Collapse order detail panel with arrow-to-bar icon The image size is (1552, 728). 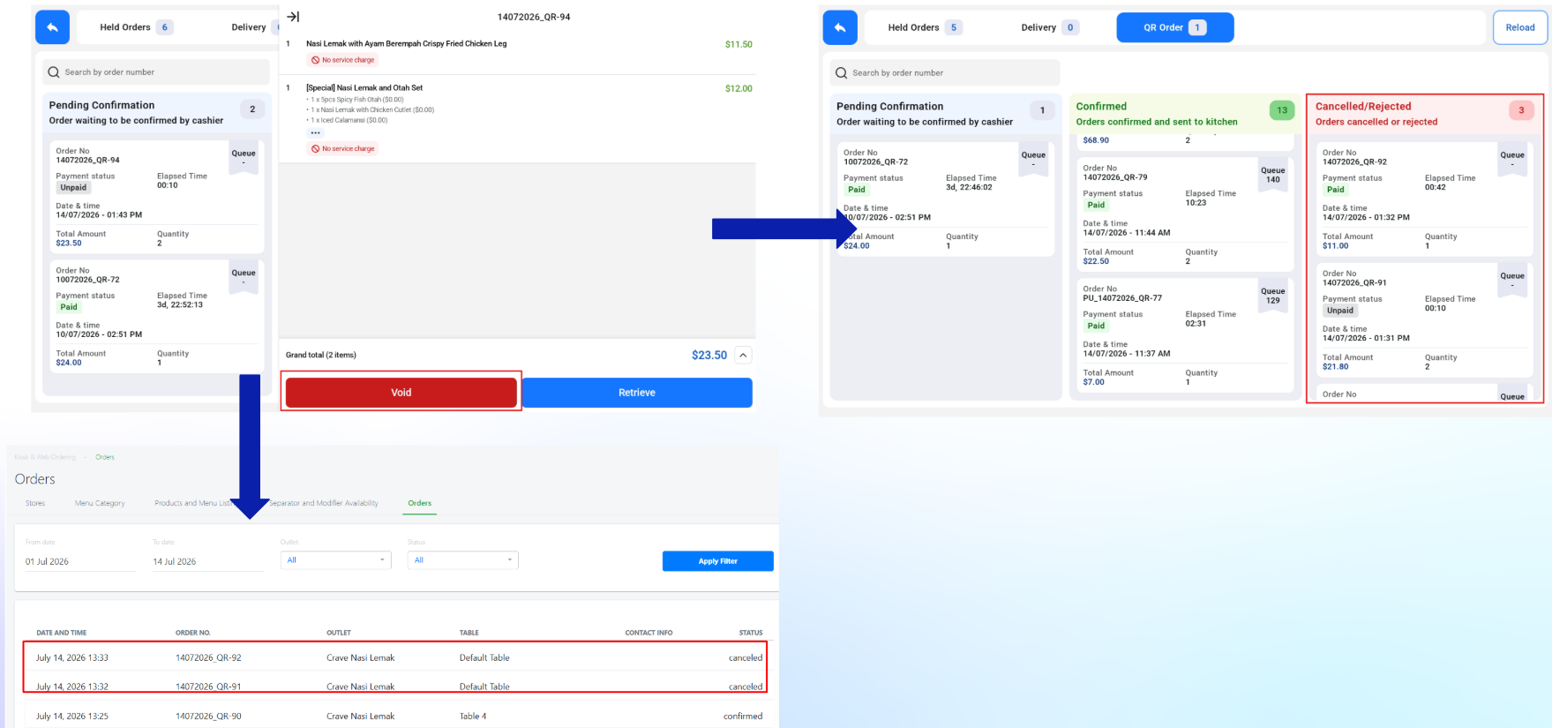[x=293, y=17]
